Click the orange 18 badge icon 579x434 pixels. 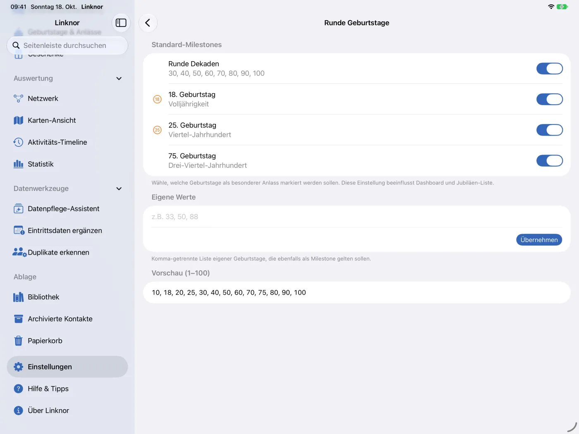click(x=157, y=99)
